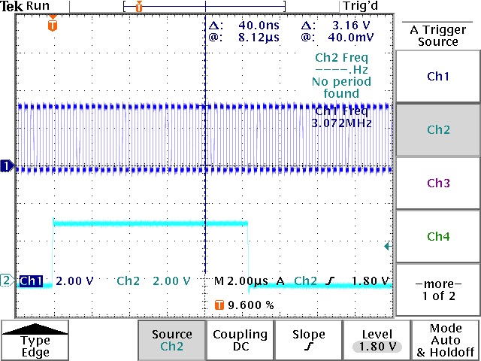The image size is (481, 361).
Task: Click the No period found message
Action: 341,87
